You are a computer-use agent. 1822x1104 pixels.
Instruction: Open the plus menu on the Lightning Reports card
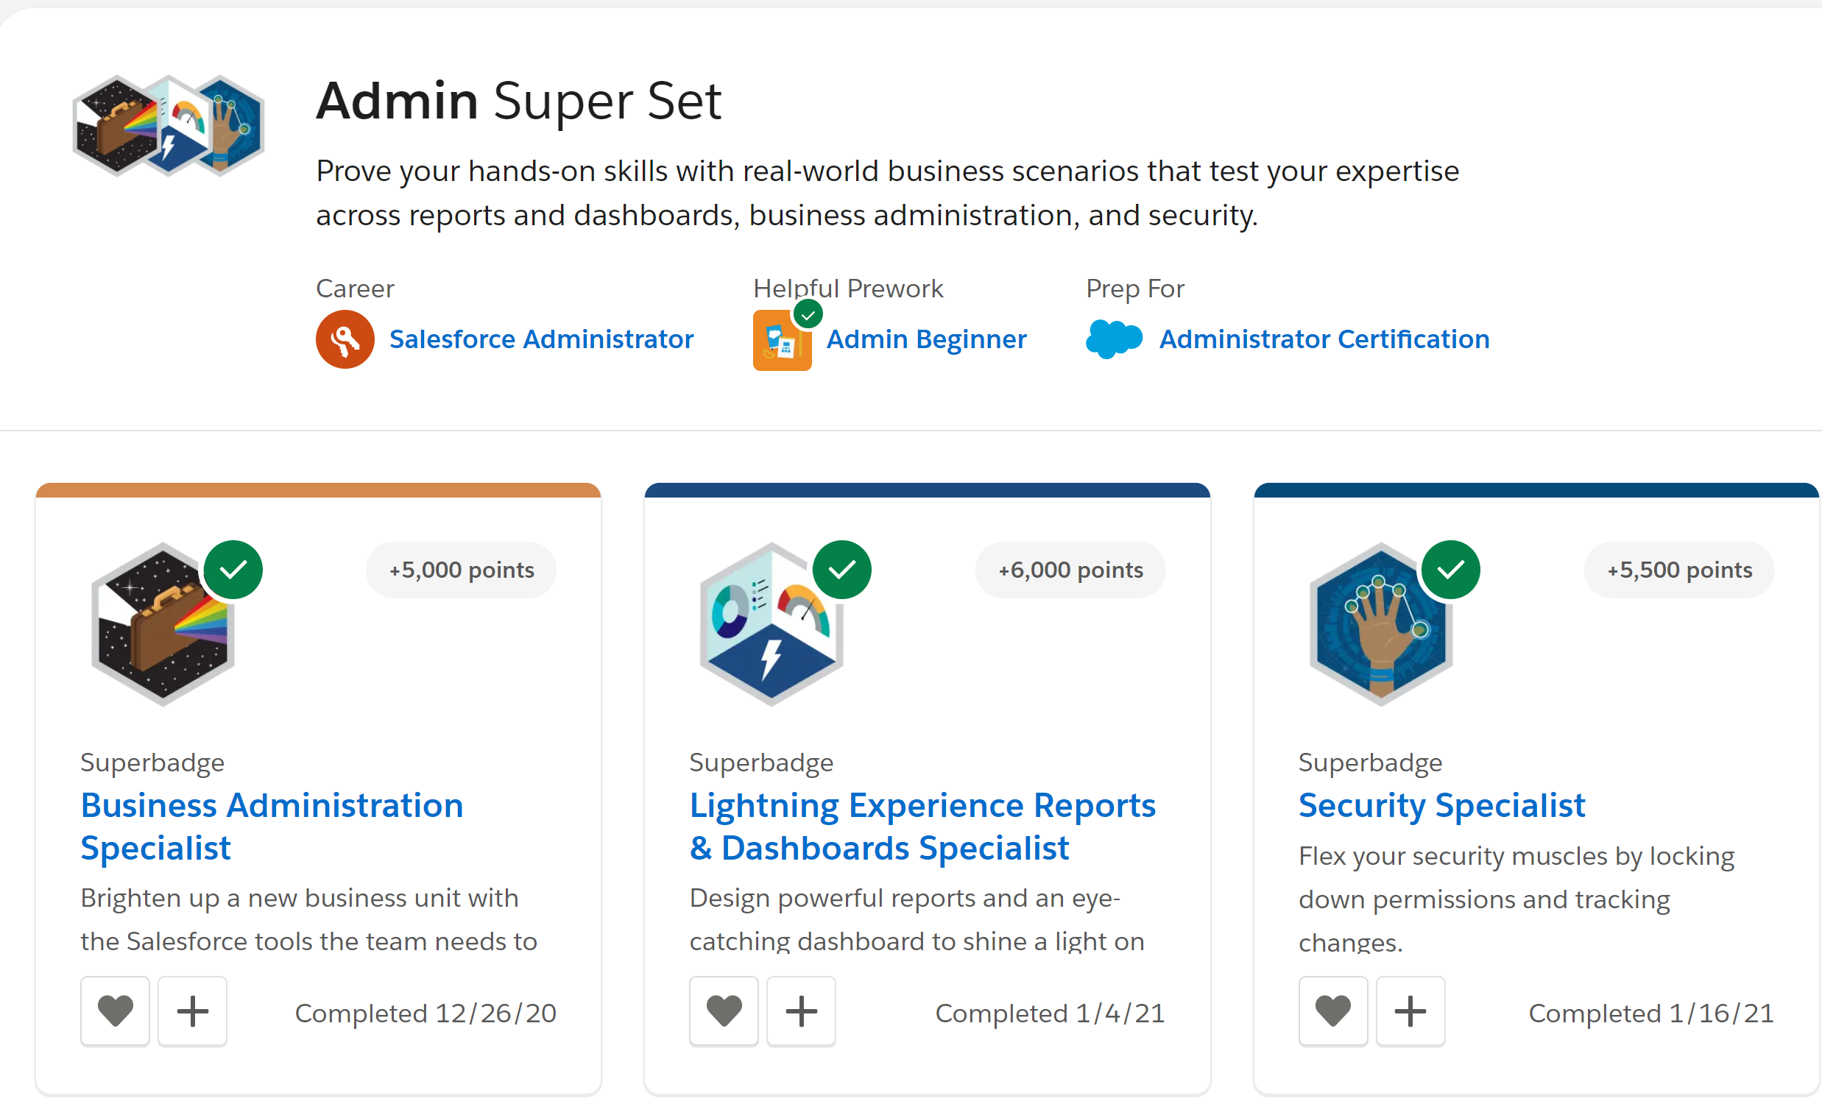click(801, 1011)
